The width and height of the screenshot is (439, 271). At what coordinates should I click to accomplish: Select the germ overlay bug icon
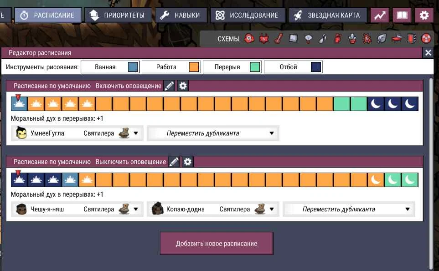coord(367,39)
